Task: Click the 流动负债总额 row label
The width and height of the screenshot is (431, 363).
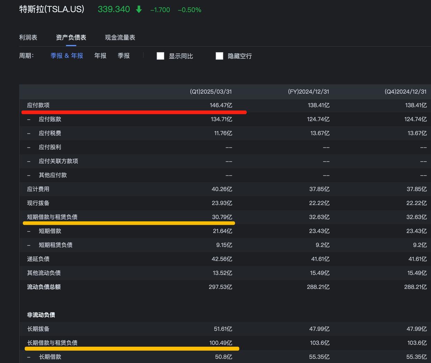Action: tap(44, 287)
